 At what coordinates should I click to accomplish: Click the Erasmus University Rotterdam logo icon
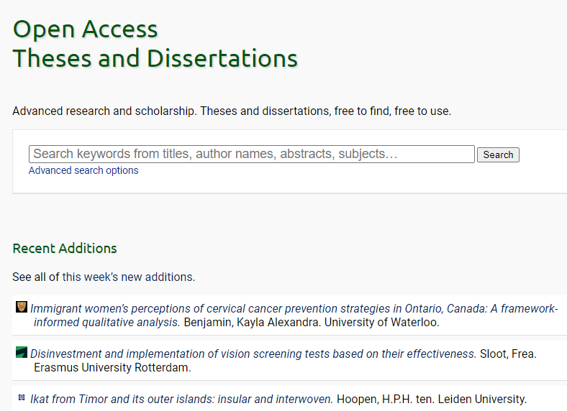(x=22, y=352)
